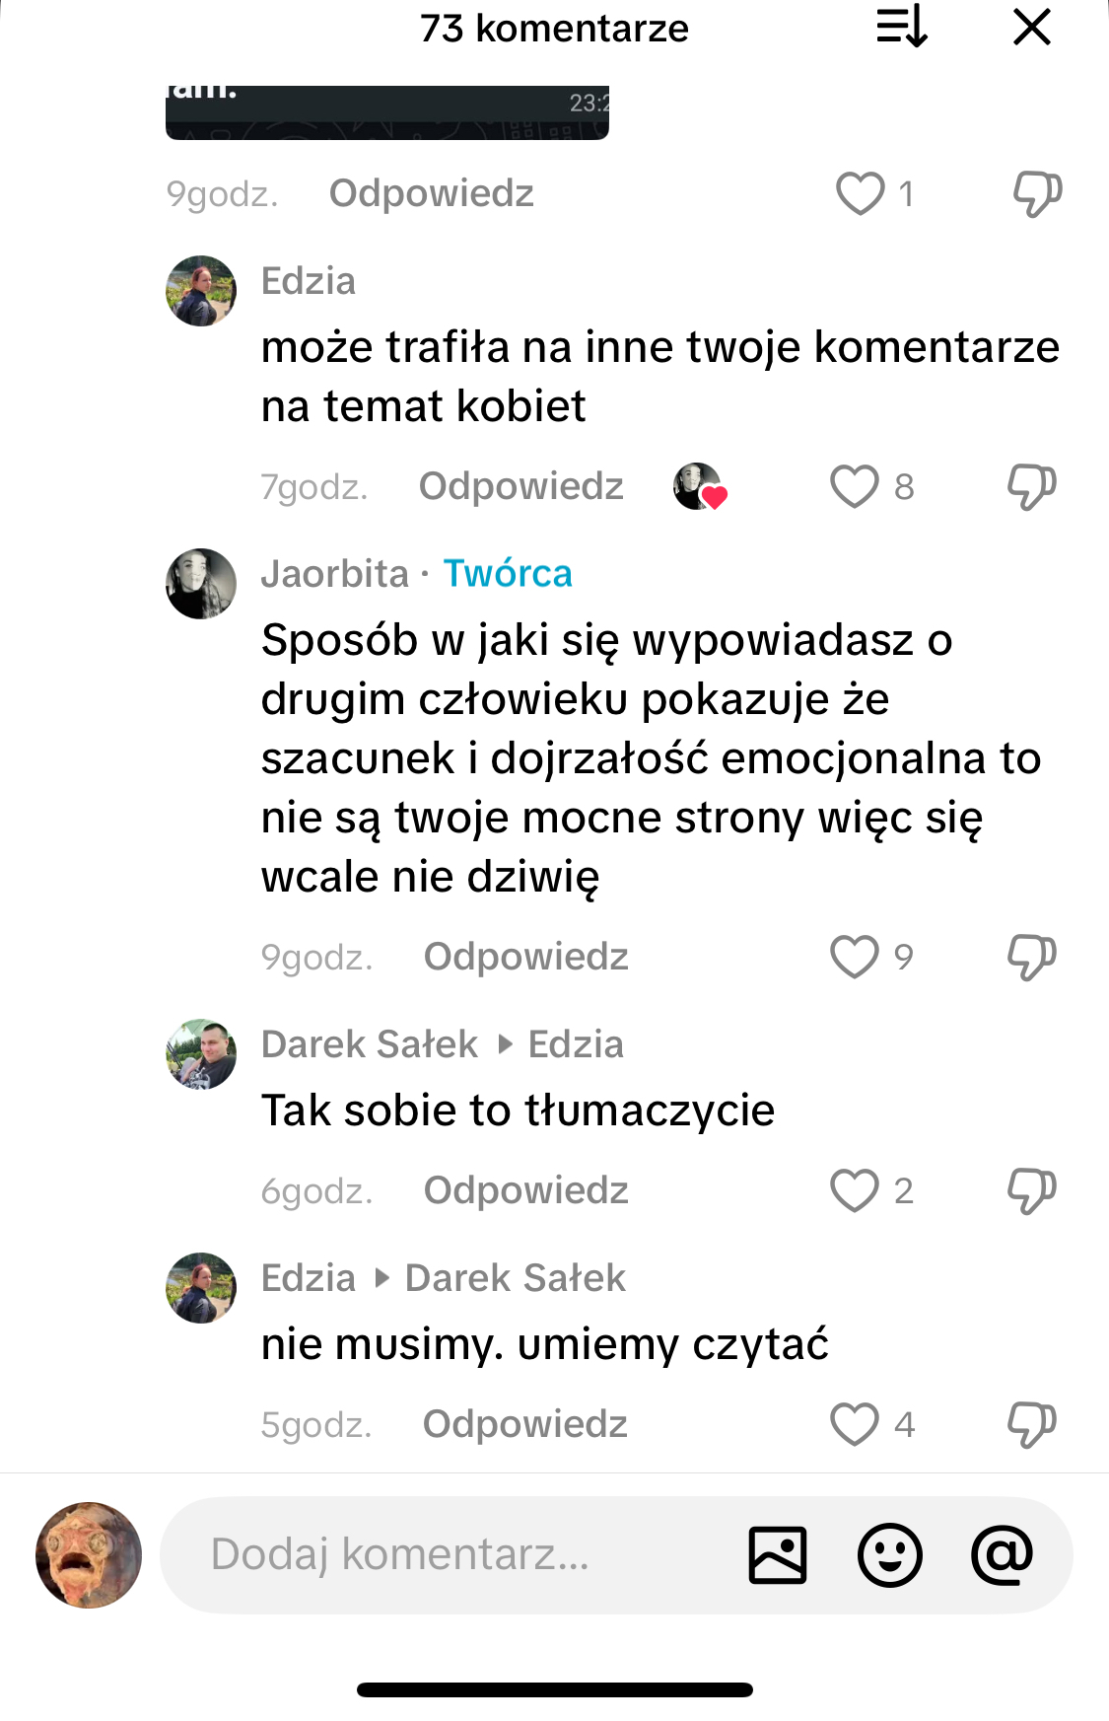Insert a mention with @ icon
The image size is (1109, 1721).
tap(1002, 1555)
